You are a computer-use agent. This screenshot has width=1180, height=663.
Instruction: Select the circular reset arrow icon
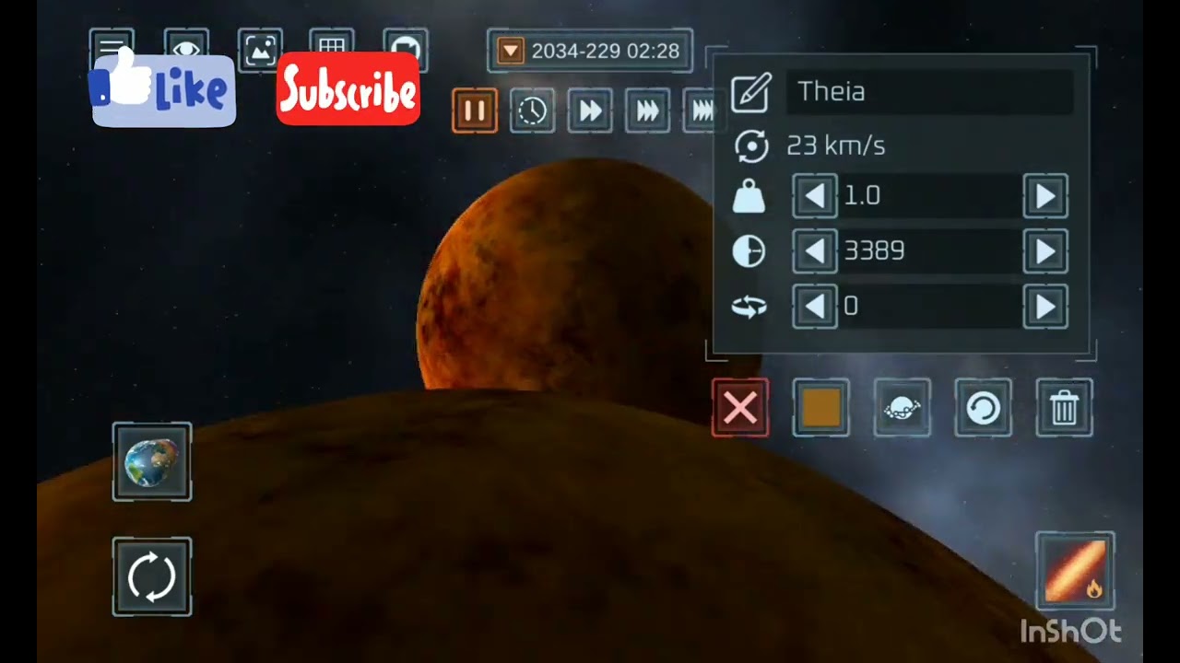click(x=984, y=408)
